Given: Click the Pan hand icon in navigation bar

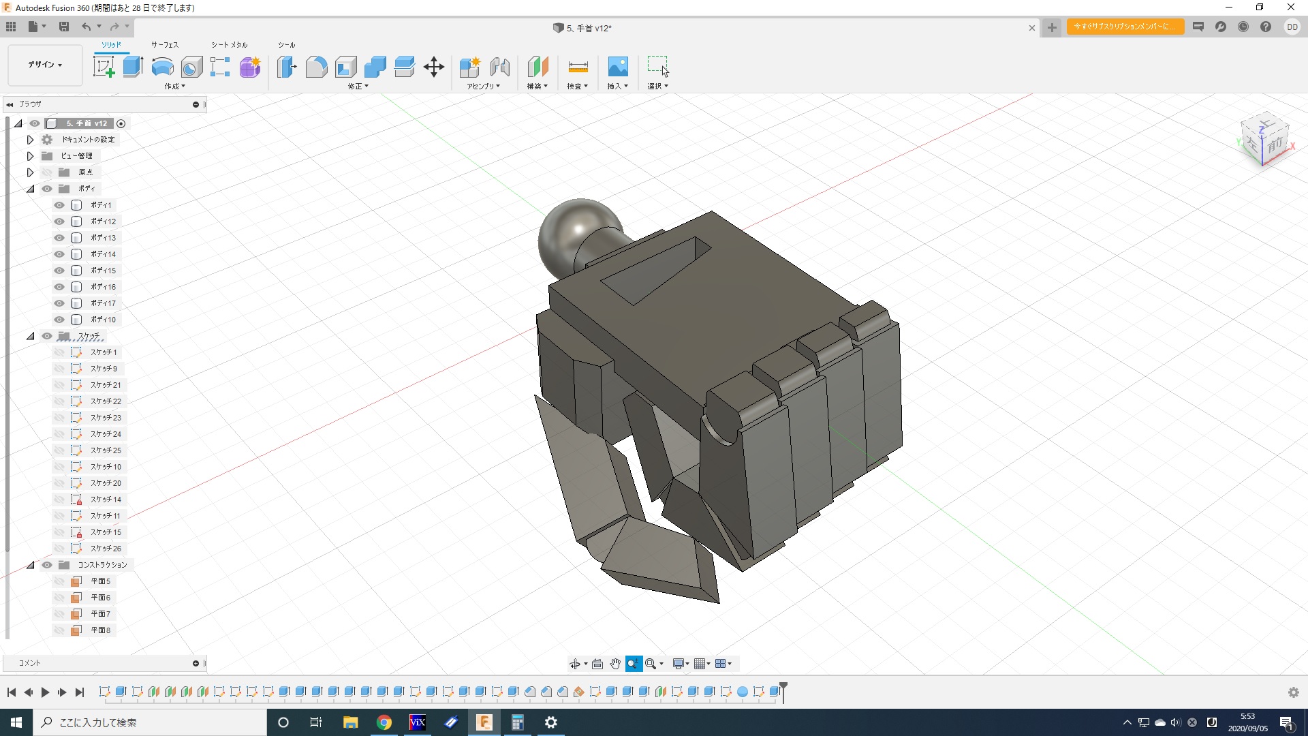Looking at the screenshot, I should coord(615,664).
